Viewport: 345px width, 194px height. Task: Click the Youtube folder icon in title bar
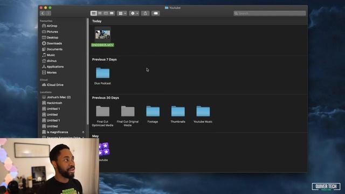(167, 8)
